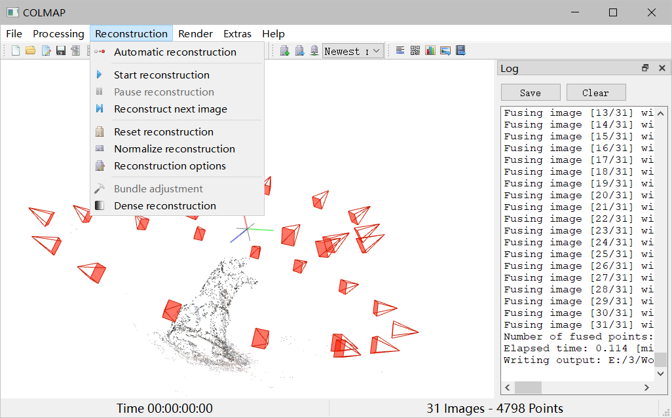The width and height of the screenshot is (672, 418).
Task: Click the Clear log button
Action: coord(596,92)
